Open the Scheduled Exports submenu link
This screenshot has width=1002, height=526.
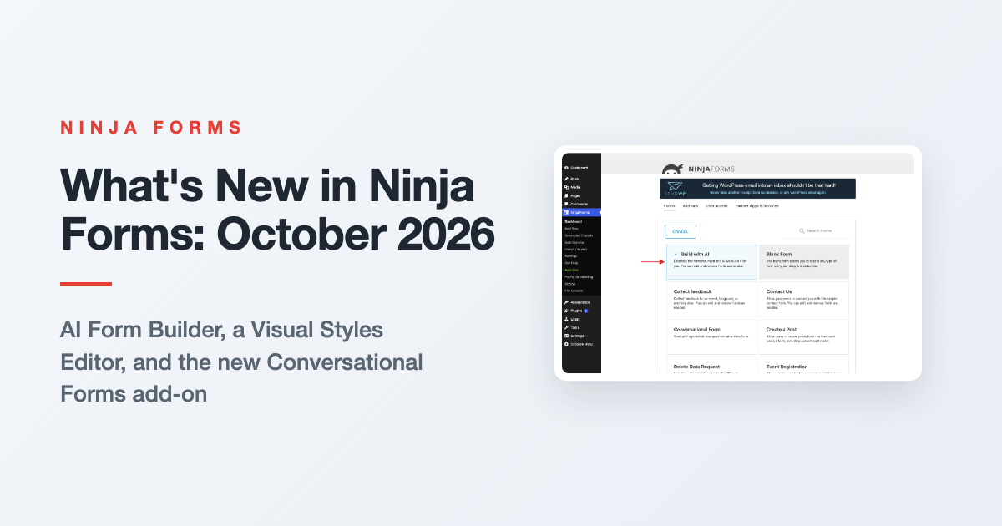(579, 235)
